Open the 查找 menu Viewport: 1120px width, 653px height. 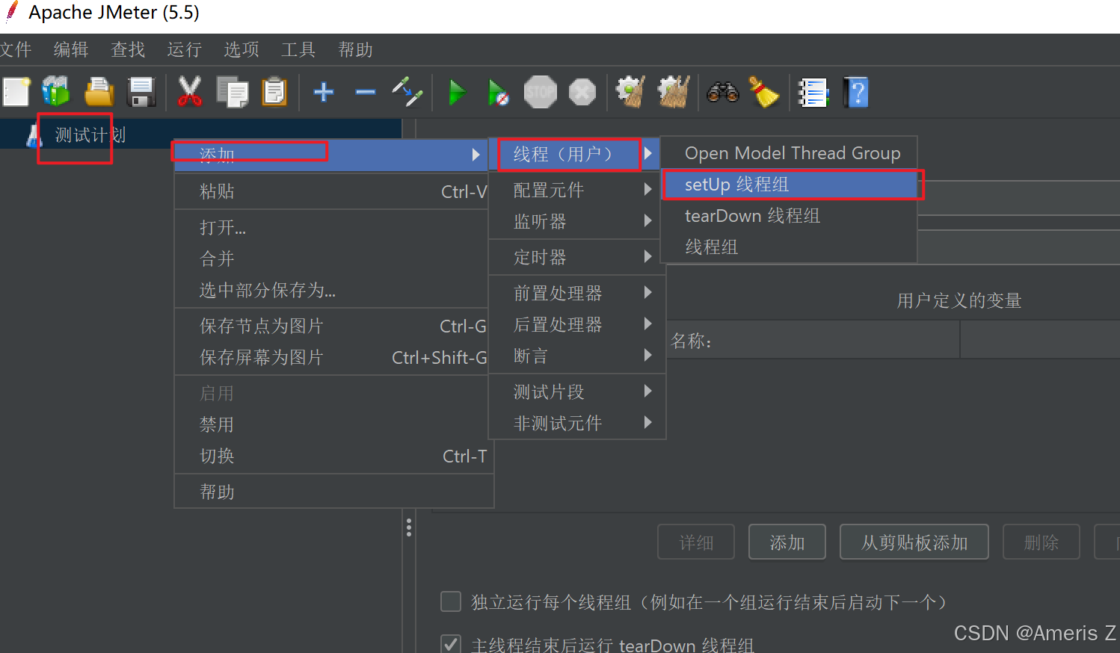(x=128, y=49)
